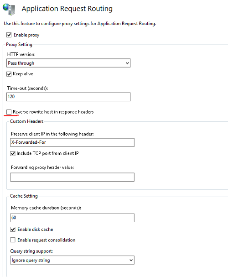Click the Enable disk cache label

click(35, 229)
